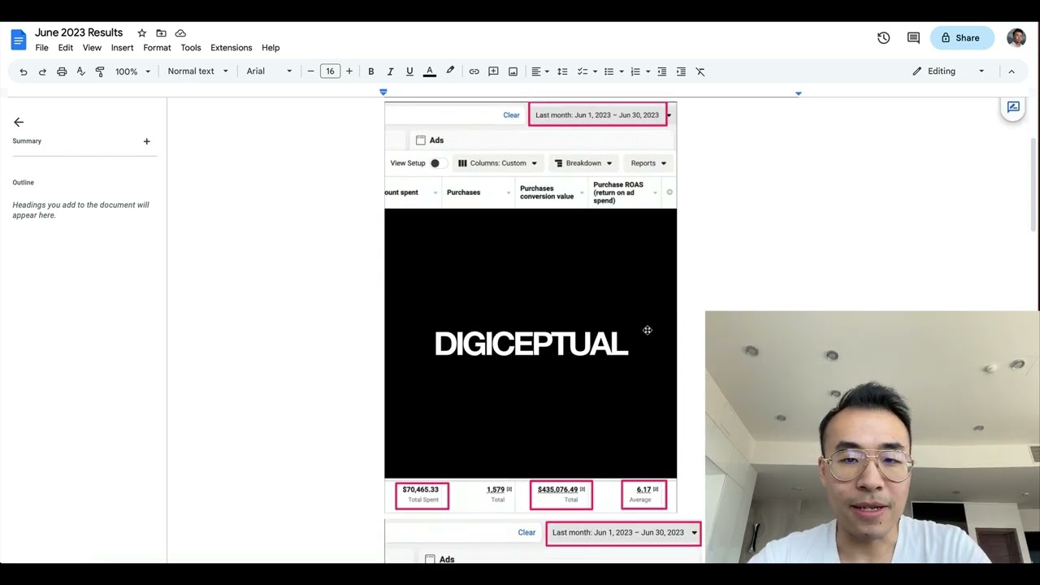Insert a link
Viewport: 1040px width, 585px height.
click(x=474, y=71)
